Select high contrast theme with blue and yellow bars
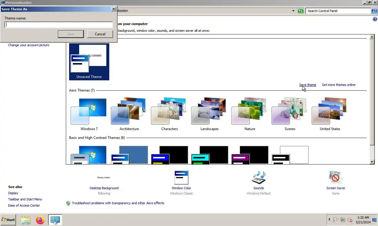This screenshot has height=226, width=378. point(170,155)
